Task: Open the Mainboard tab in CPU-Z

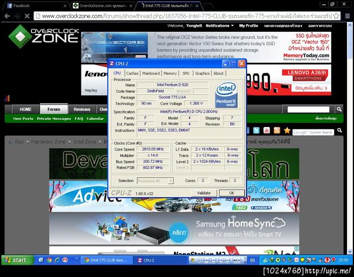Action: point(151,73)
